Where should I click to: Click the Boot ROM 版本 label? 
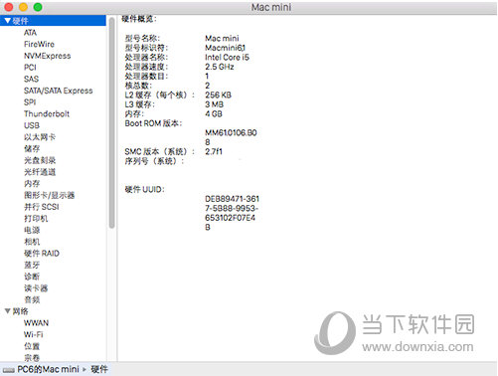[x=153, y=123]
